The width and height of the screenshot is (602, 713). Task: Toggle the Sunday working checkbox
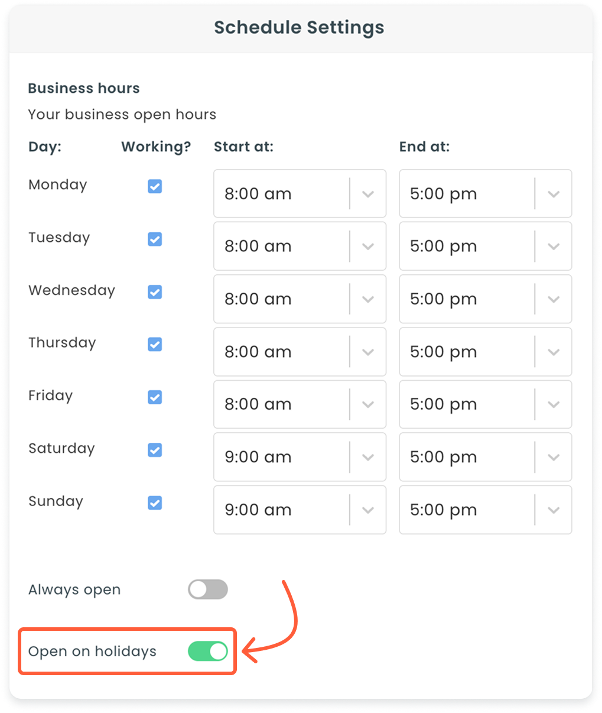[x=155, y=503]
